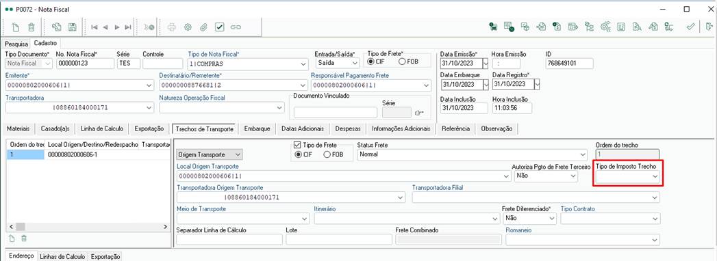The height and width of the screenshot is (261, 717).
Task: Click the paperclip attachment icon
Action: point(204,27)
